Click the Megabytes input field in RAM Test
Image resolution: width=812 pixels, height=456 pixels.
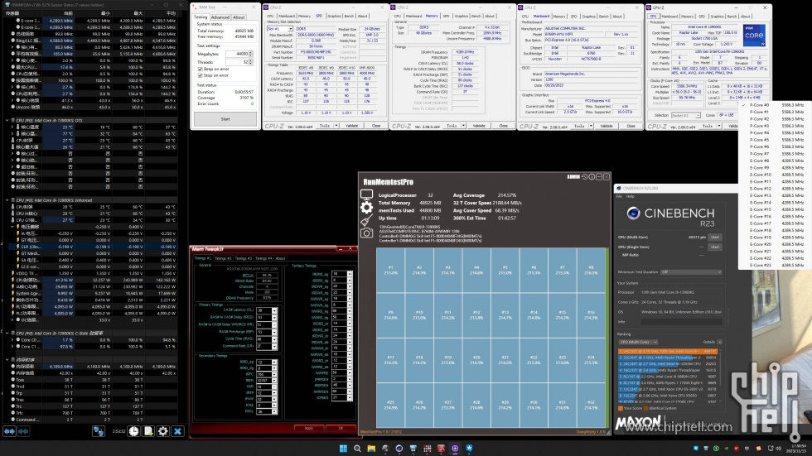click(x=237, y=54)
